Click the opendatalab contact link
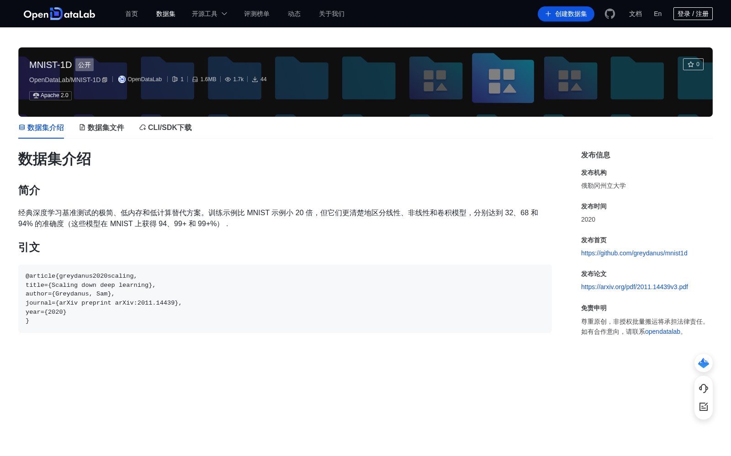The height and width of the screenshot is (456, 731). point(662,332)
